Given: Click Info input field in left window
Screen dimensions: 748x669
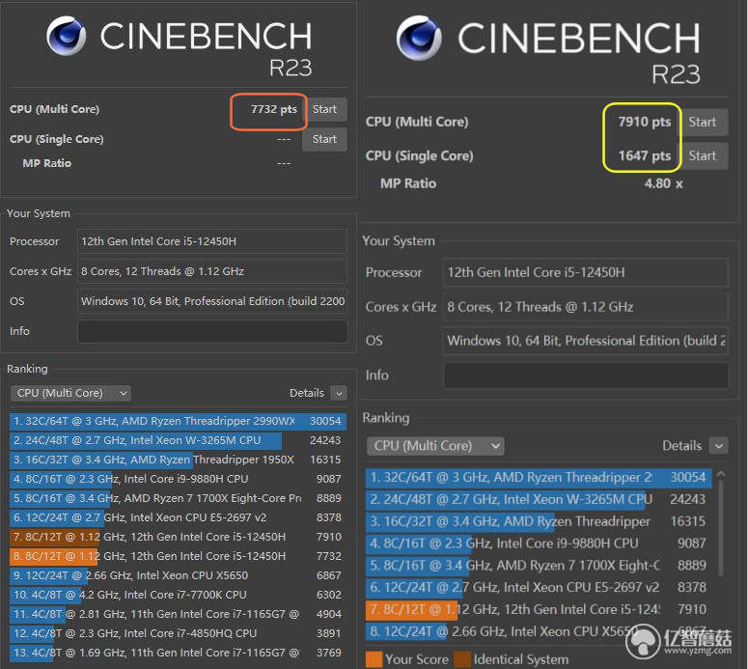Looking at the screenshot, I should [212, 331].
